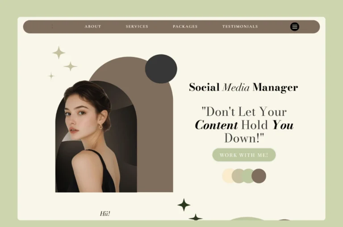
Task: Select the dark charcoal circle shape
Action: click(161, 69)
